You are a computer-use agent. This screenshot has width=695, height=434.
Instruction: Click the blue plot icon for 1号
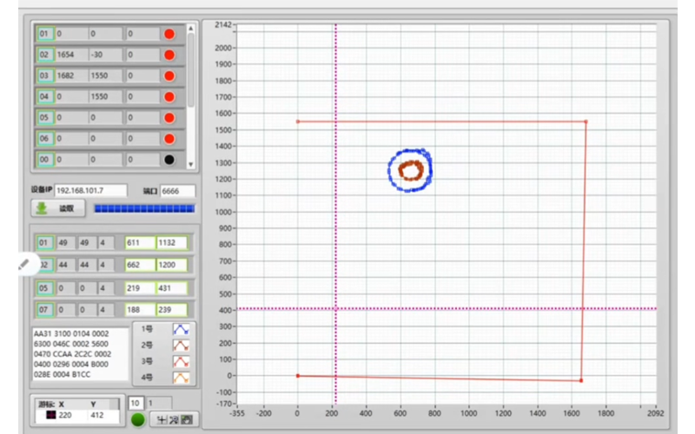coord(181,330)
